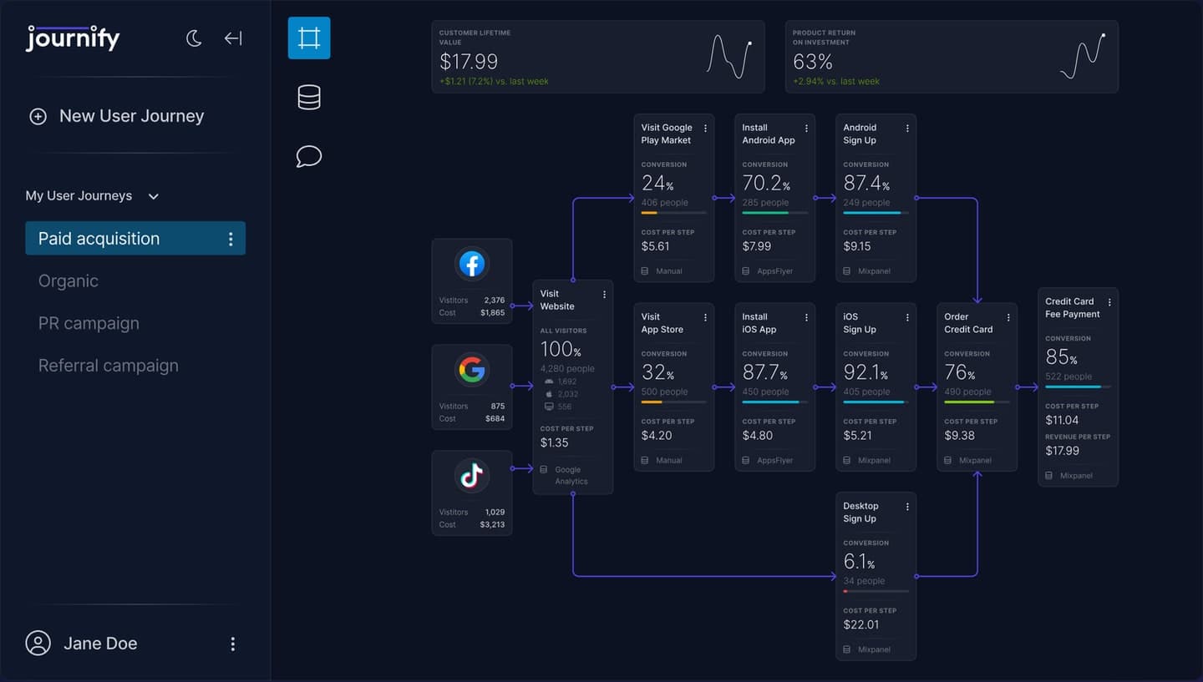Collapse the sidebar with arrow icon
The height and width of the screenshot is (682, 1203).
233,38
